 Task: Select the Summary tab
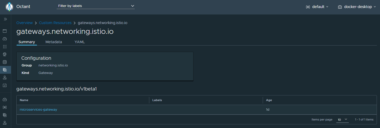pos(27,42)
